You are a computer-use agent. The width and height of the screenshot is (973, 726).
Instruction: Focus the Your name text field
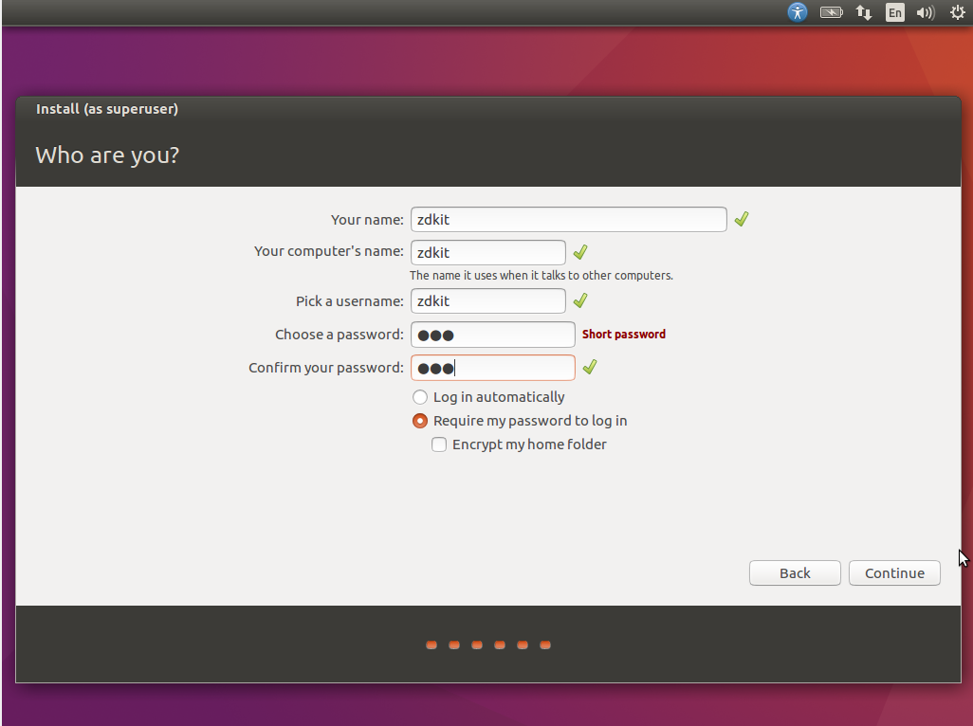click(x=568, y=219)
